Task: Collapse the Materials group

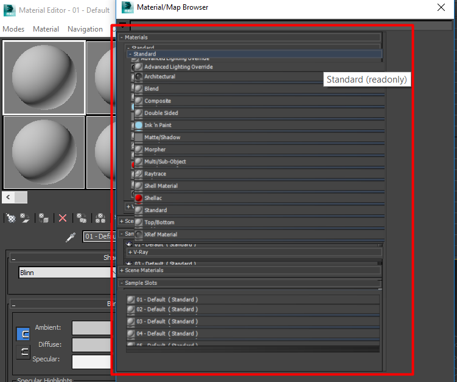Action: 122,38
